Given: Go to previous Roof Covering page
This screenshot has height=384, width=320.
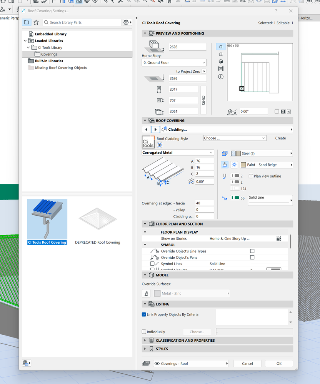Looking at the screenshot, I should pyautogui.click(x=146, y=129).
